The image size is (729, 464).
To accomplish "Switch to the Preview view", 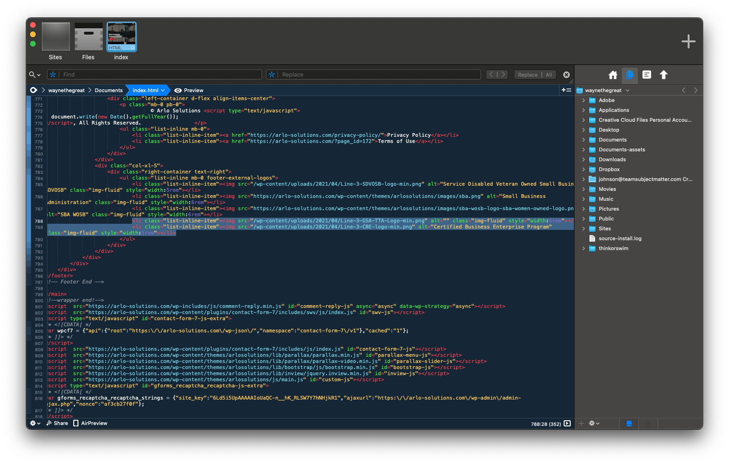I will tap(189, 90).
